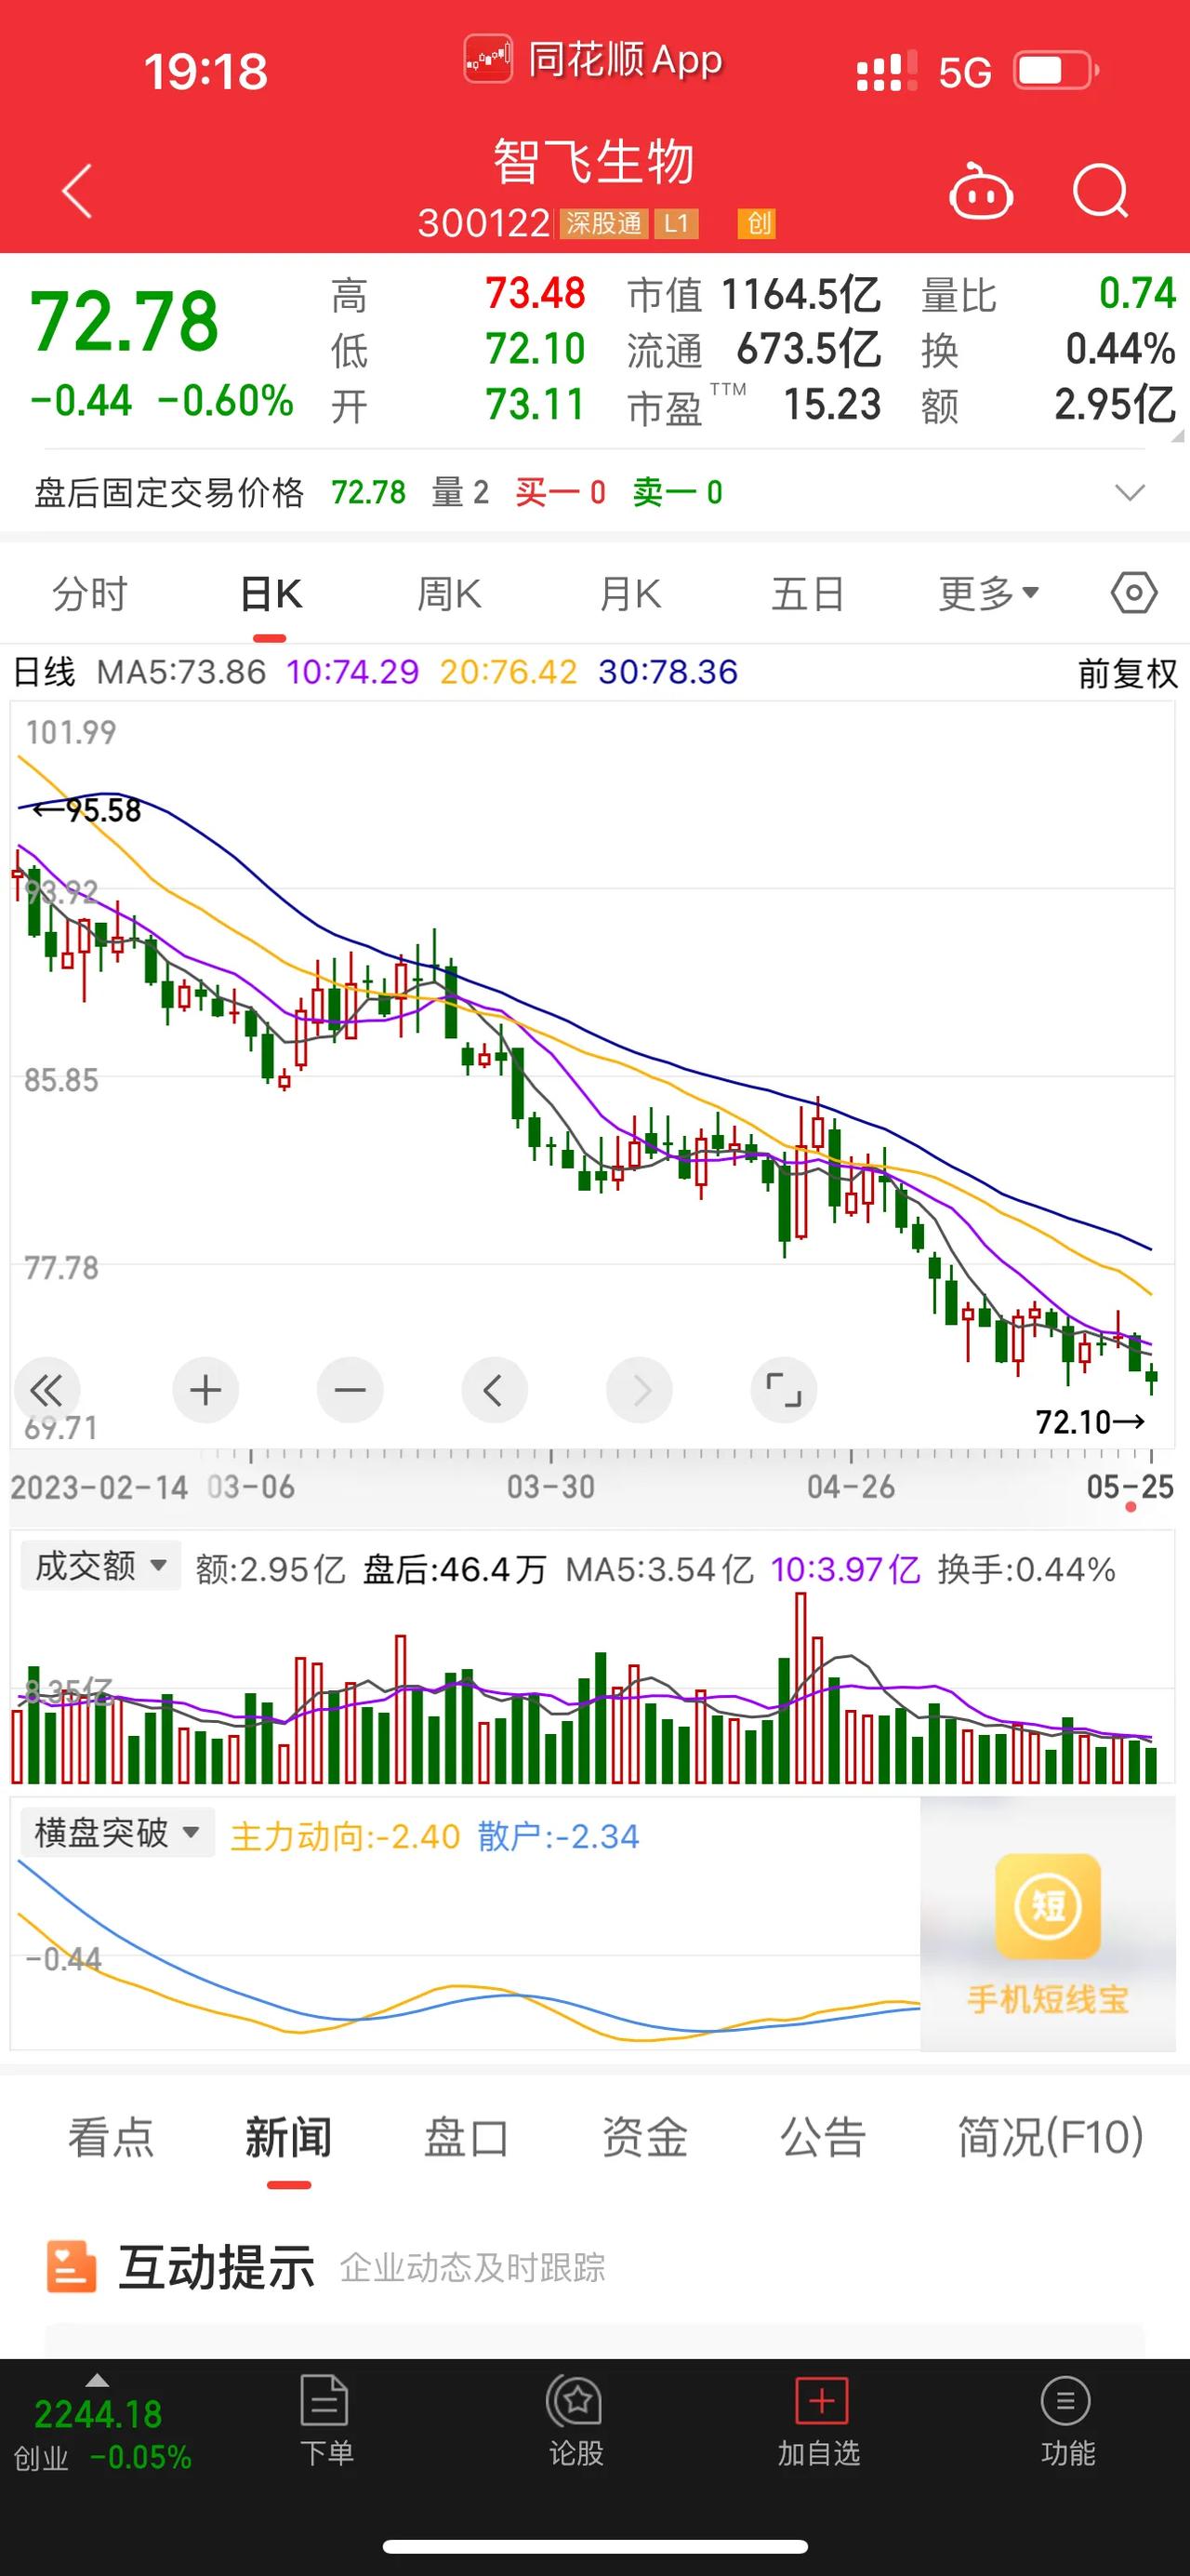Tap the 04-26 date marker on chart
Image resolution: width=1190 pixels, height=2576 pixels.
pos(851,1487)
